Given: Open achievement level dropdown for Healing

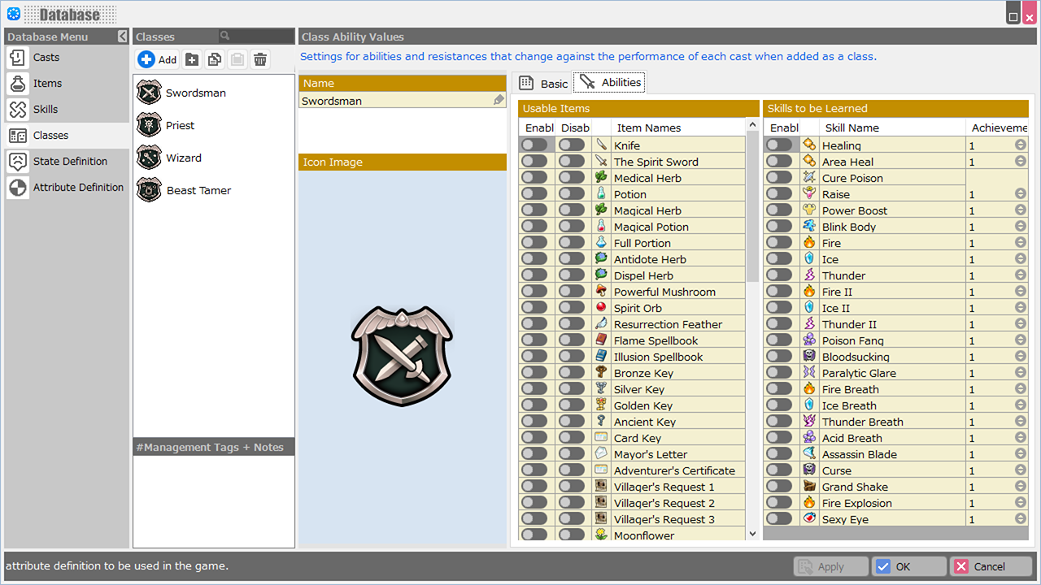Looking at the screenshot, I should click(1020, 145).
